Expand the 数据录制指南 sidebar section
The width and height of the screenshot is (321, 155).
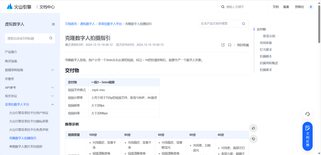click(53, 70)
